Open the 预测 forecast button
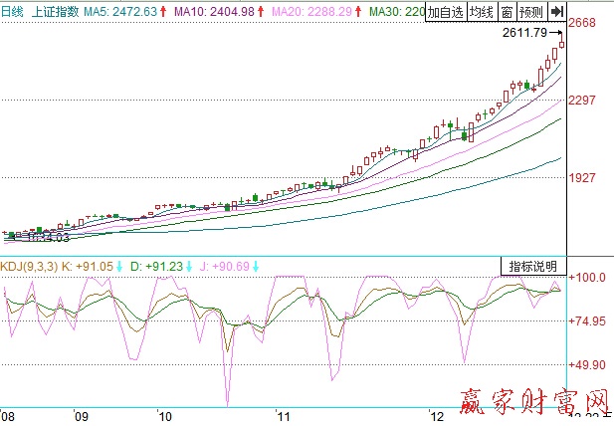 (531, 12)
